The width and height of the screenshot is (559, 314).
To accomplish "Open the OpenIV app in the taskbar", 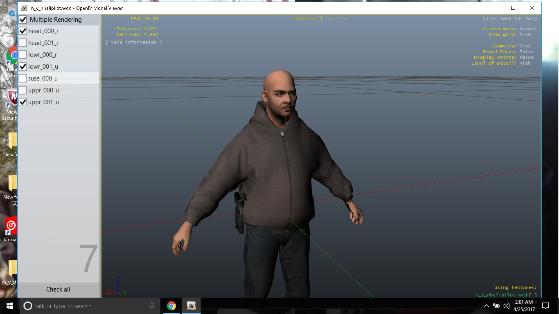I will [191, 306].
